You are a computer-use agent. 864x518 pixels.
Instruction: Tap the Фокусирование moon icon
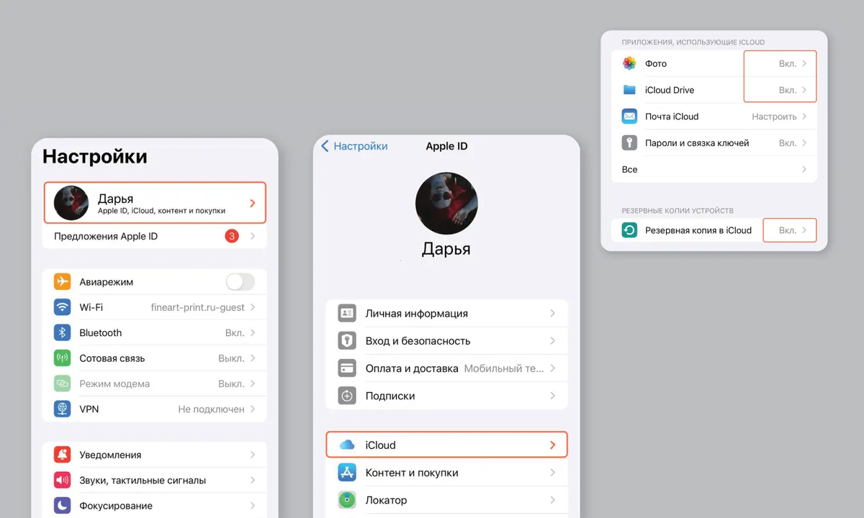[x=62, y=506]
